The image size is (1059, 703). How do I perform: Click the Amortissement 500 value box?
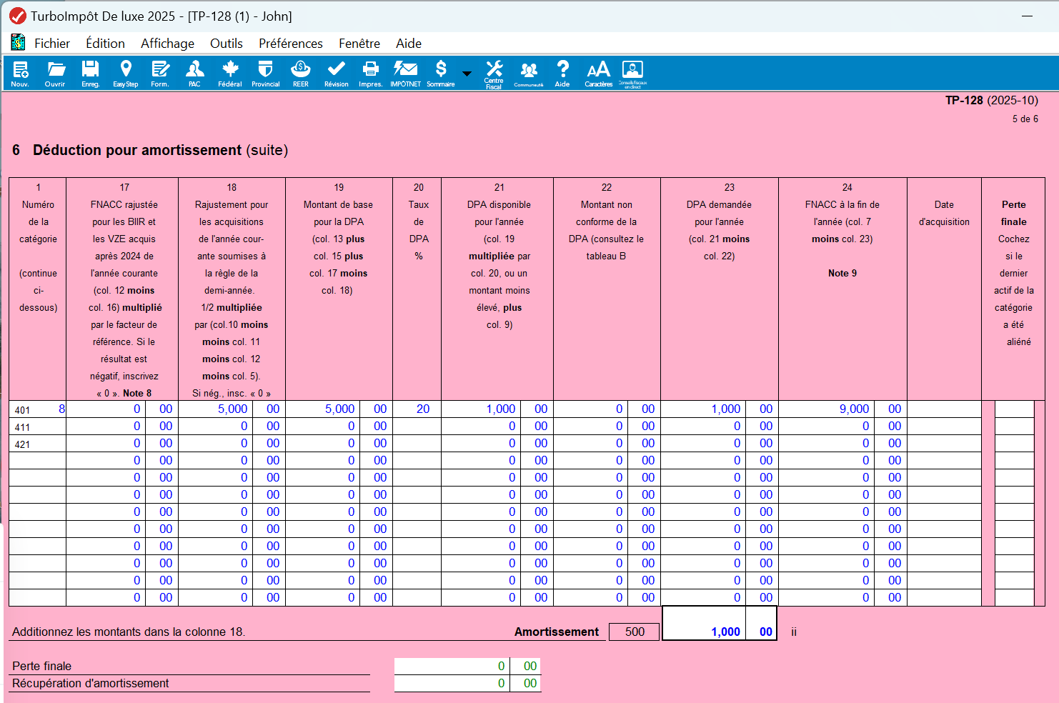[x=634, y=632]
